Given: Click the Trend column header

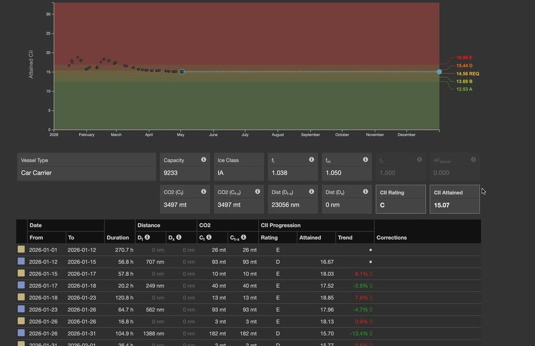Looking at the screenshot, I should (345, 237).
